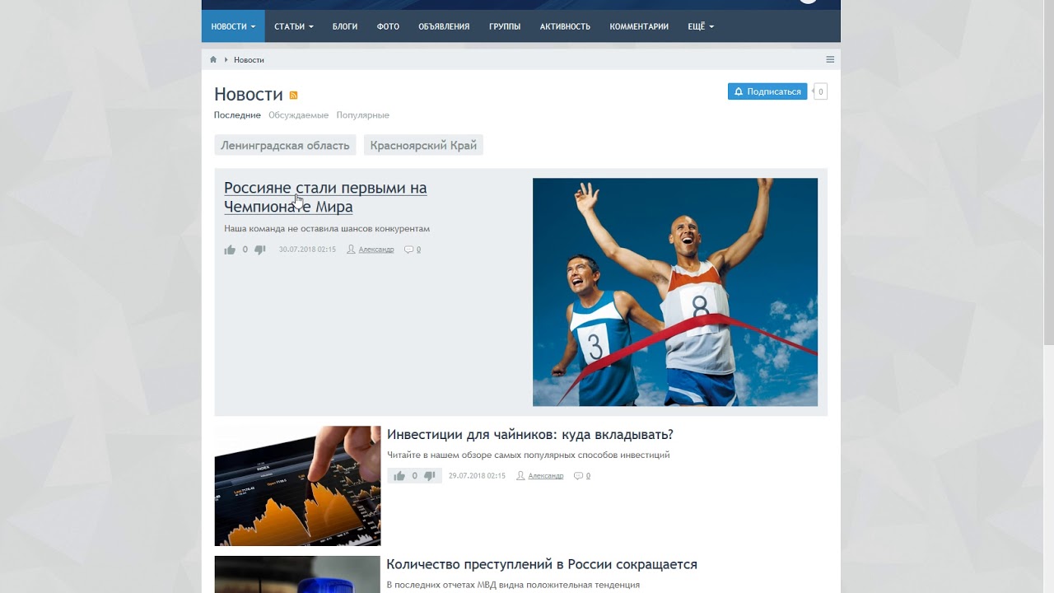Click the date 30.07.2018 02:15

coord(307,250)
